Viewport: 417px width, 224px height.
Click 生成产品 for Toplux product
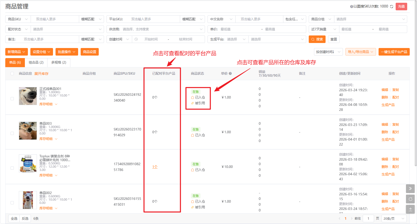point(388,174)
